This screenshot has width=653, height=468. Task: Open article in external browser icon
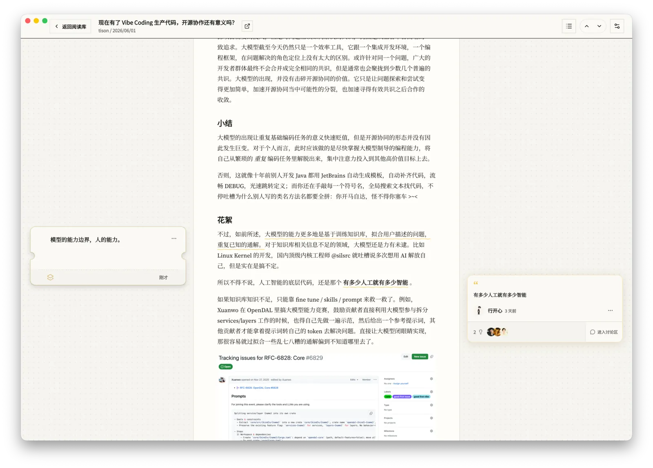coord(247,26)
